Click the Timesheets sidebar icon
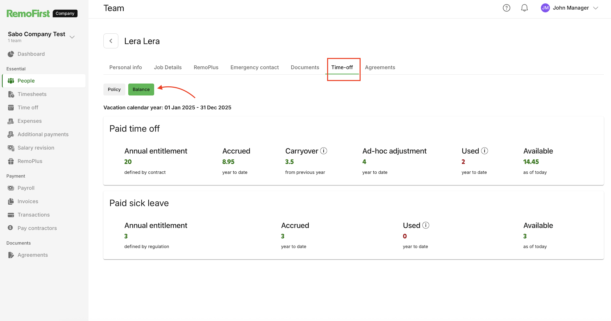The height and width of the screenshot is (321, 611). tap(11, 94)
